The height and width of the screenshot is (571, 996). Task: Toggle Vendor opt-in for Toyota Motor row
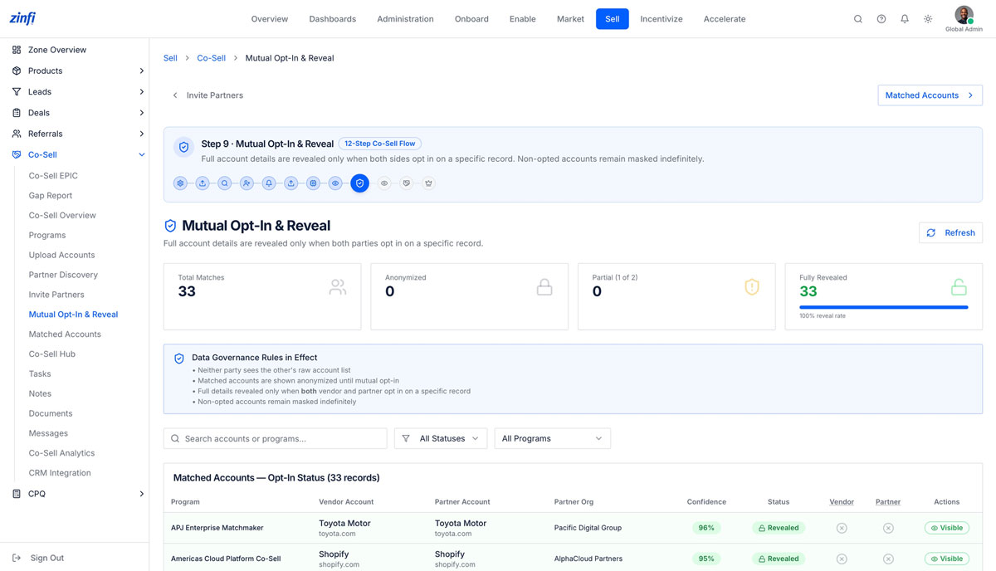(x=842, y=528)
